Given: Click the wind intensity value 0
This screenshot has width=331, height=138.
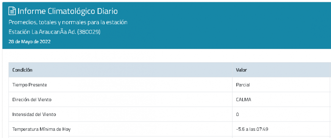Looking at the screenshot, I should point(237,115).
